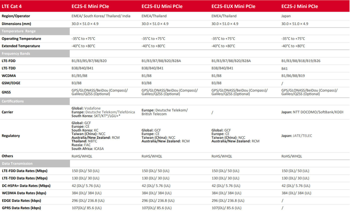Viewport: 350px width, 211px height.
Task: Click the EC25-EUX Mini PCIe column header
Action: [232, 7]
